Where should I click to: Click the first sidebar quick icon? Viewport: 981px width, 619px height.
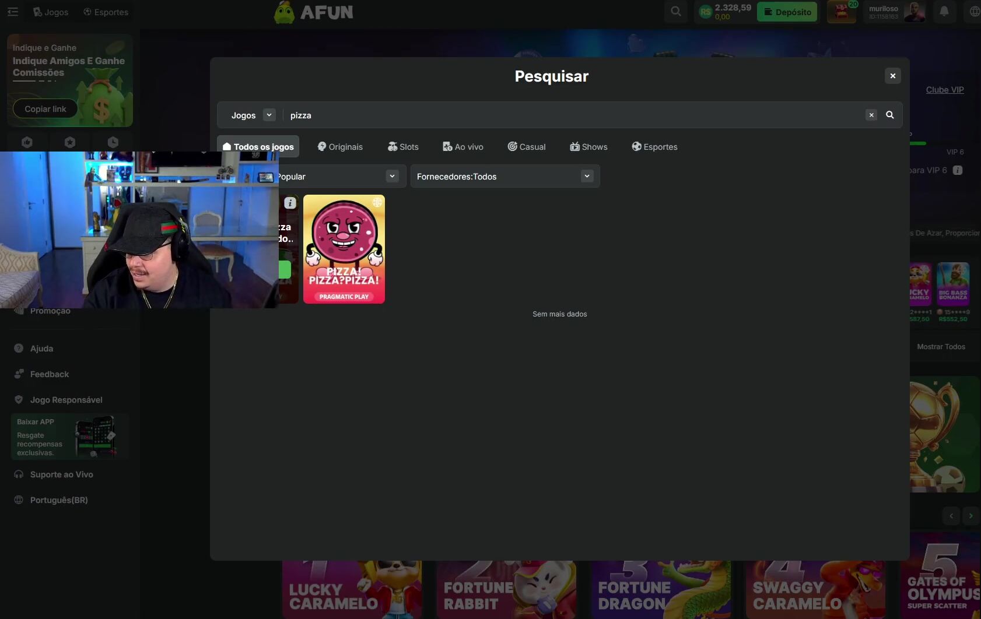coord(27,142)
